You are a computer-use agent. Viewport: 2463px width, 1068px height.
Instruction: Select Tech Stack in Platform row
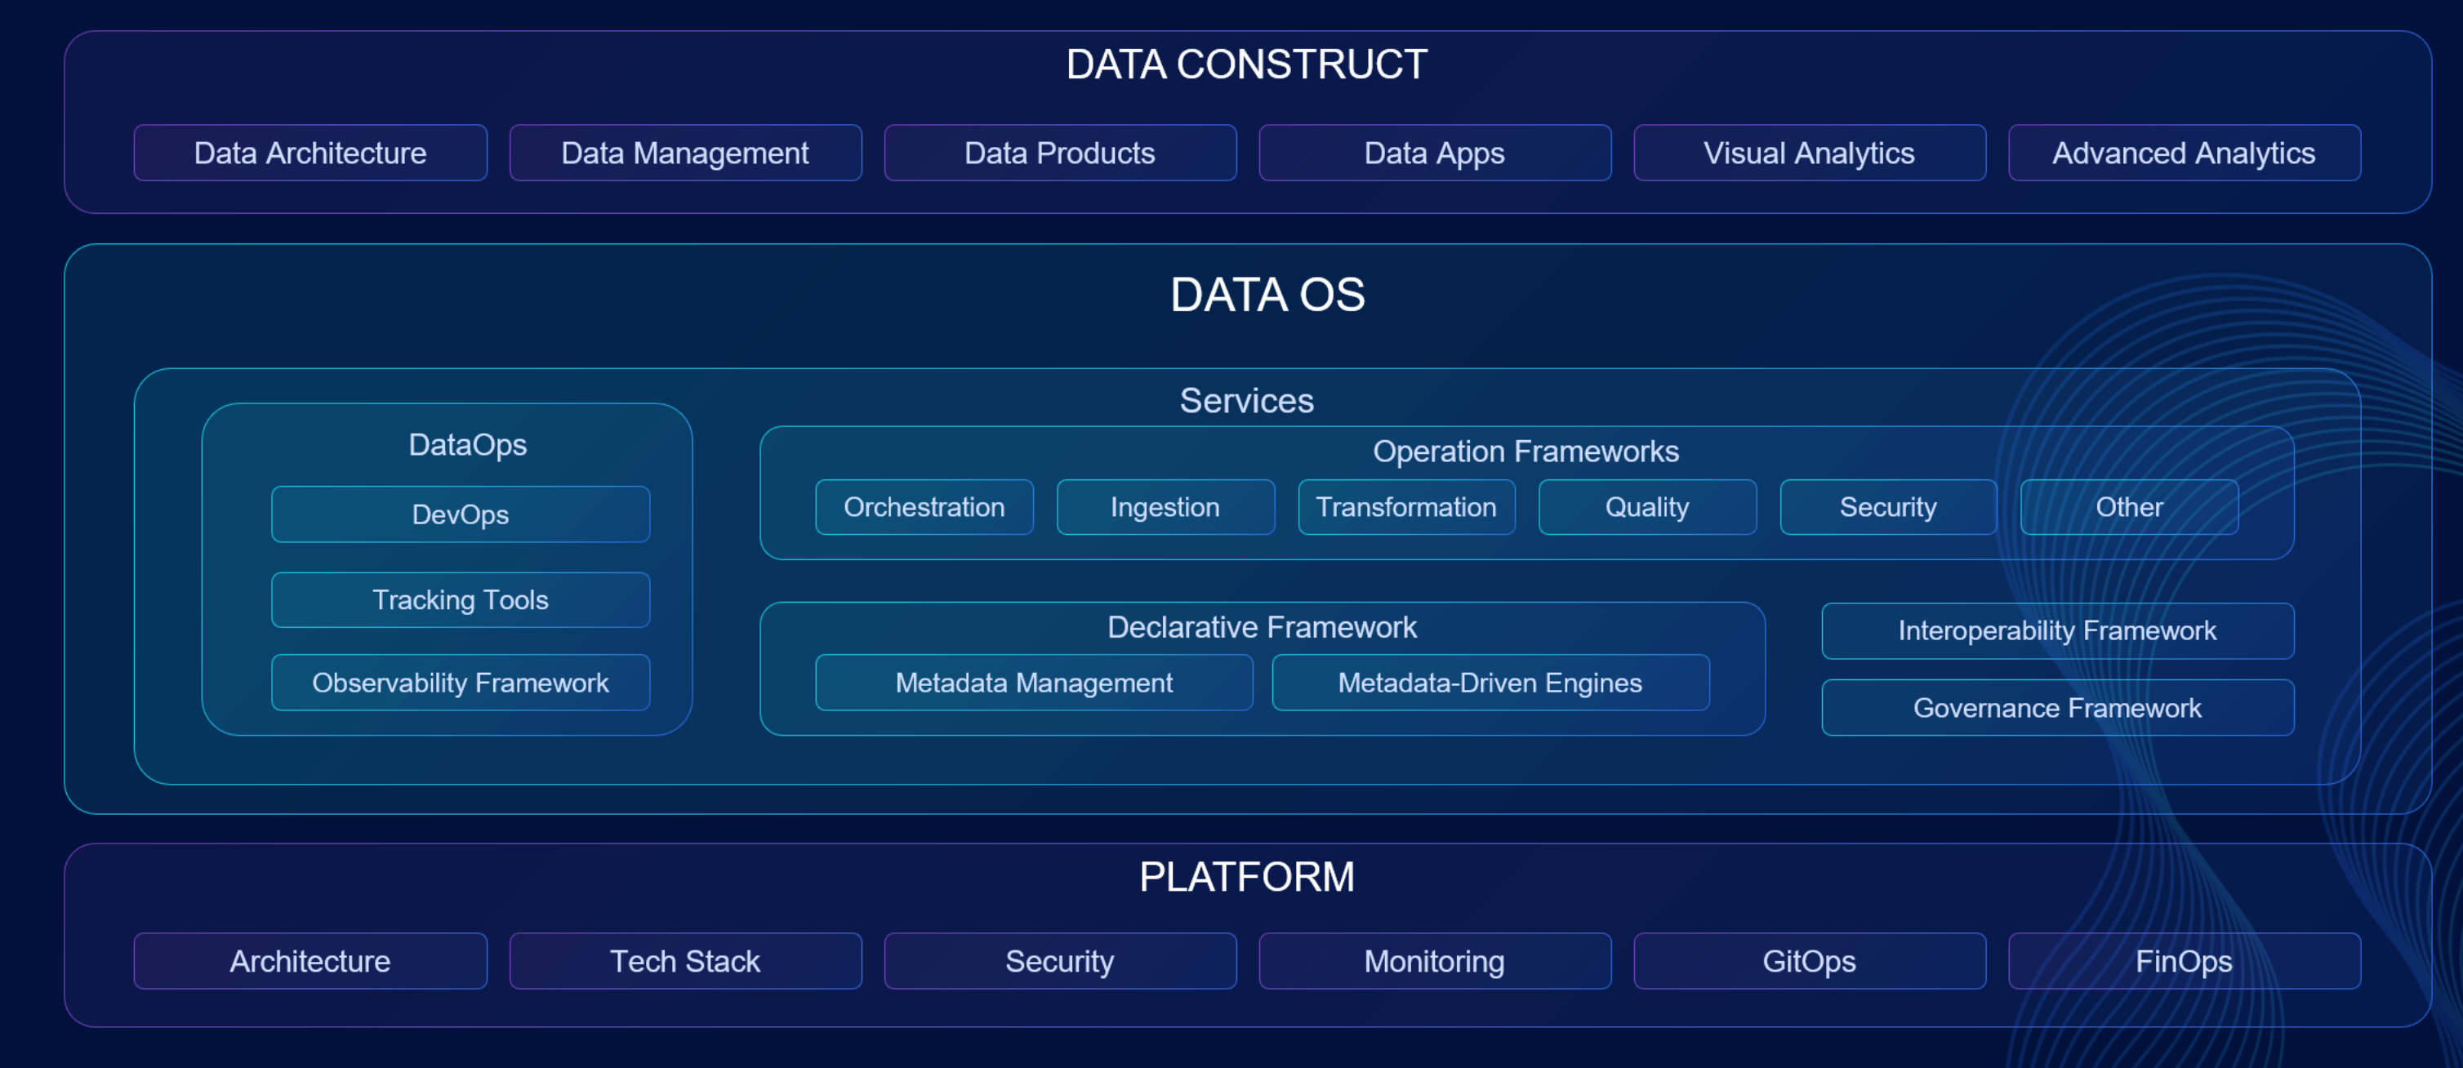click(x=684, y=961)
